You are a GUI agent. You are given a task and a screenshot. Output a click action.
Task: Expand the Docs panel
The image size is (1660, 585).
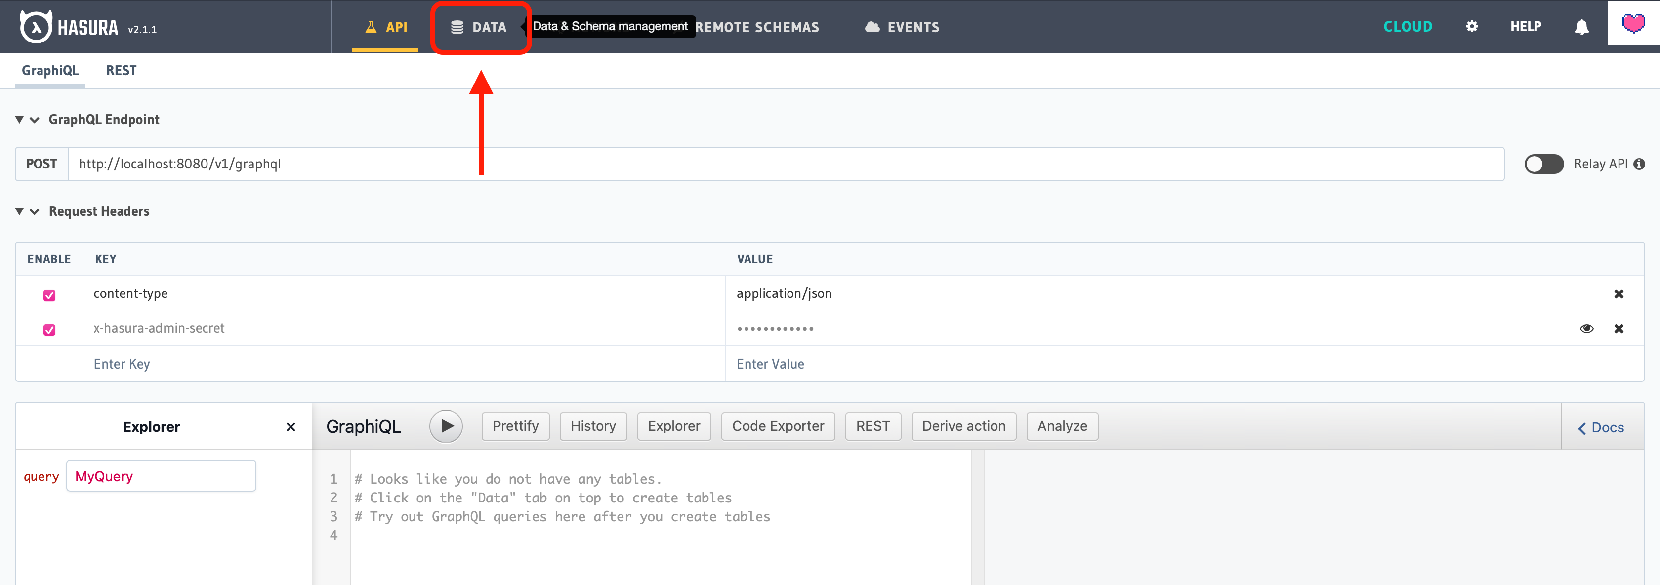coord(1601,428)
